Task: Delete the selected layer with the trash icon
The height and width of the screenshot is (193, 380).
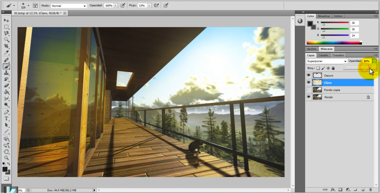Action: pos(371,190)
